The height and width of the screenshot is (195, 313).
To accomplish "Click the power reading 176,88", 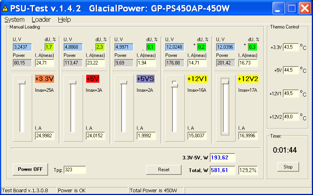I will tap(175, 63).
